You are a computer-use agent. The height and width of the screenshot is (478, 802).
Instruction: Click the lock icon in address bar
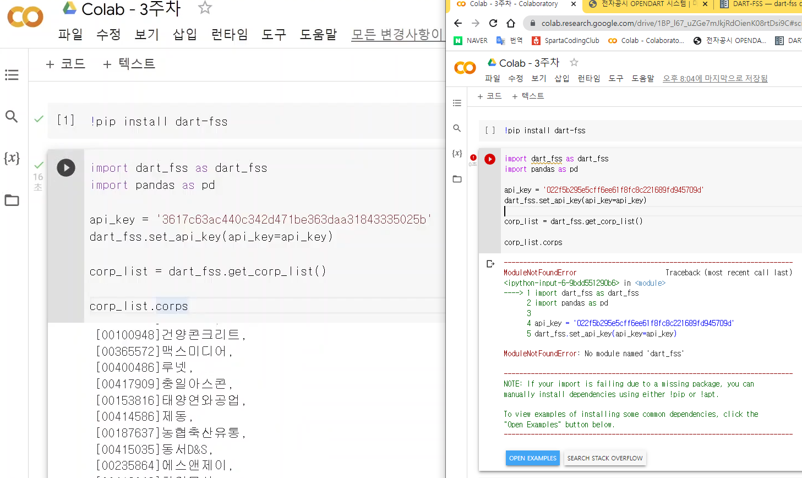tap(532, 23)
